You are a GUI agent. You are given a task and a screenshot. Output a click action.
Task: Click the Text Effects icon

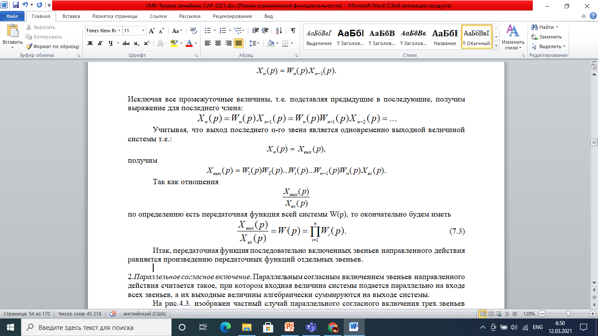[160, 43]
